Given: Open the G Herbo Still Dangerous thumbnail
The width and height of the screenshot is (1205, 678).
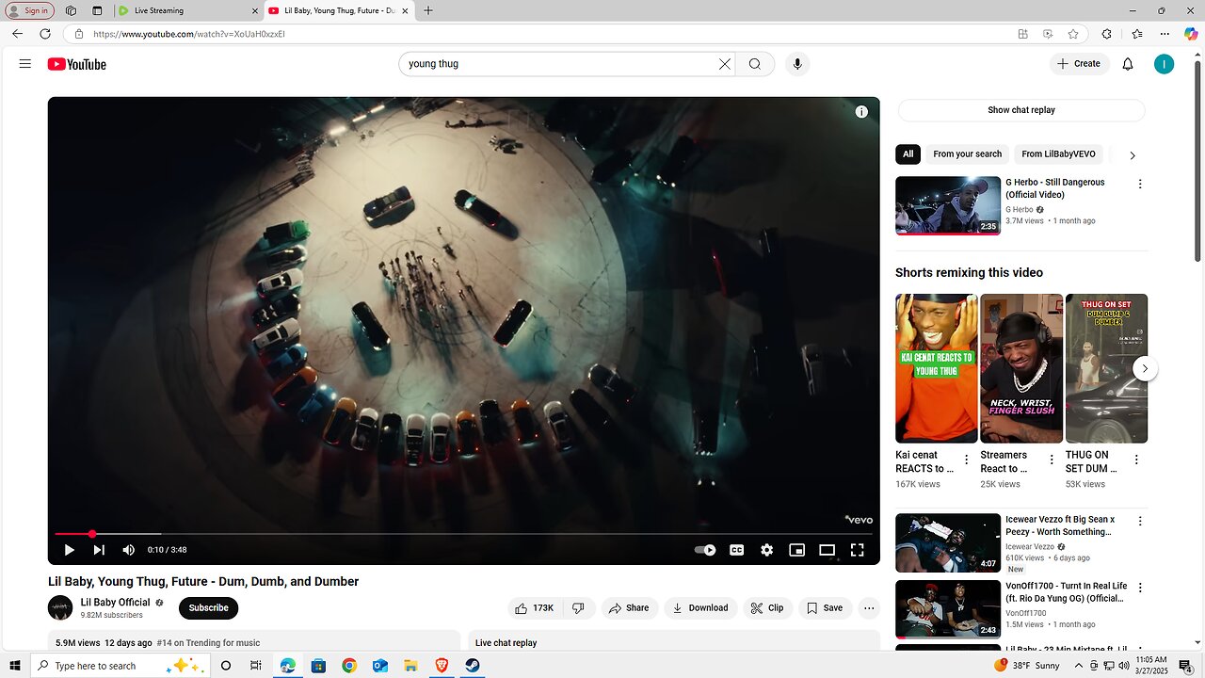Looking at the screenshot, I should 948,205.
